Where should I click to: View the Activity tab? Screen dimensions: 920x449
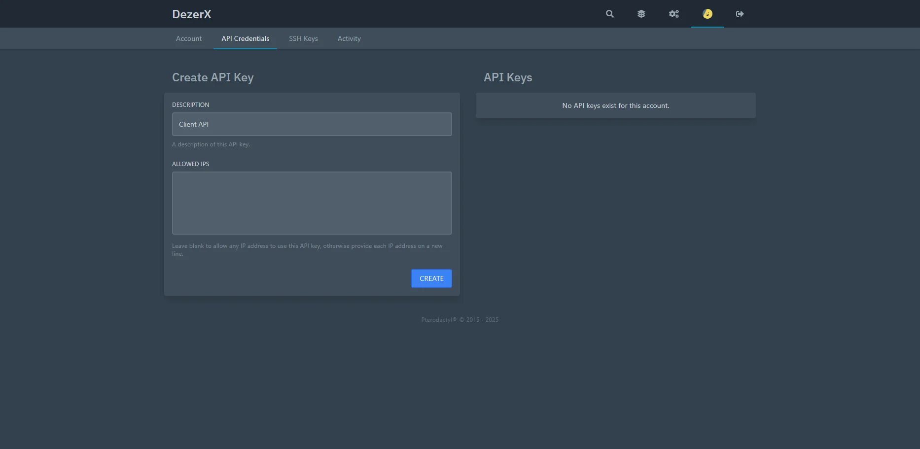[x=349, y=38]
